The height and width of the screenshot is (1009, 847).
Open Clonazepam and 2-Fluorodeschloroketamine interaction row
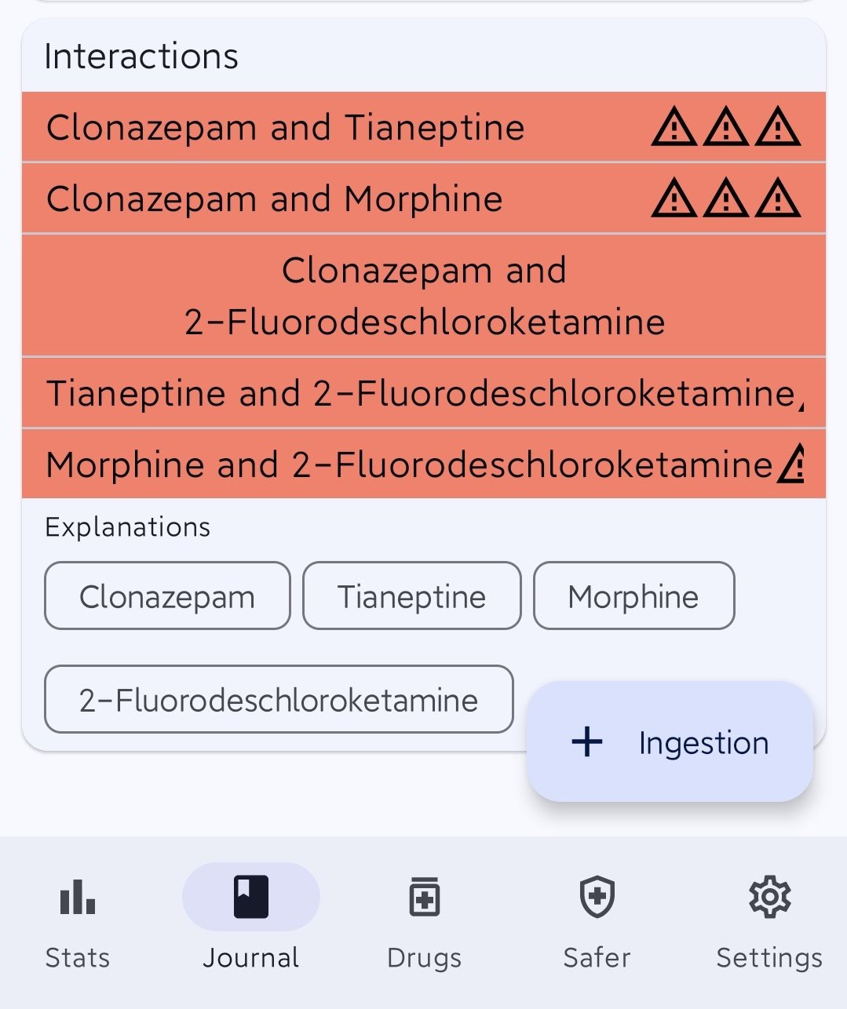click(x=424, y=296)
